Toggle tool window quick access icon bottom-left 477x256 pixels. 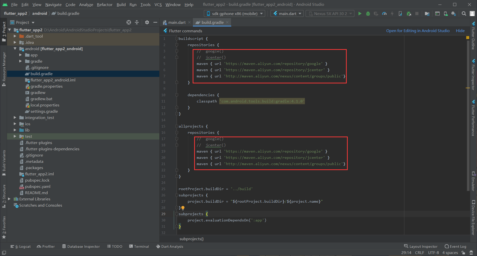click(4, 252)
